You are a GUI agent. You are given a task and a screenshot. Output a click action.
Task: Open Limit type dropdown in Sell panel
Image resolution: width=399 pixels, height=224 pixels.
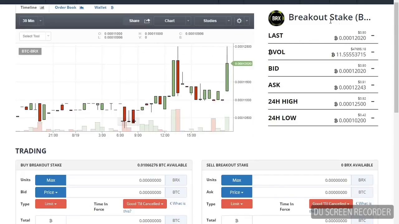tap(237, 204)
